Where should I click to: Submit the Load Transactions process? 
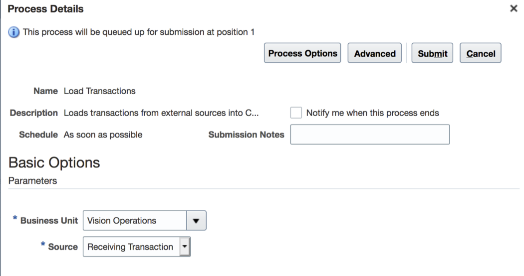[x=432, y=54]
